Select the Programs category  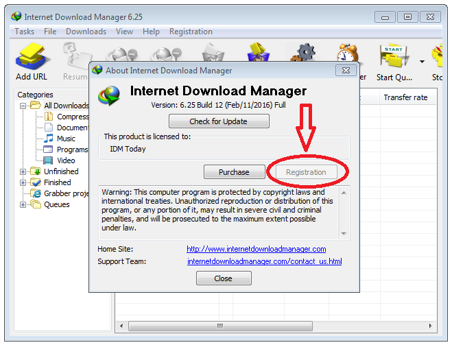[x=72, y=149]
